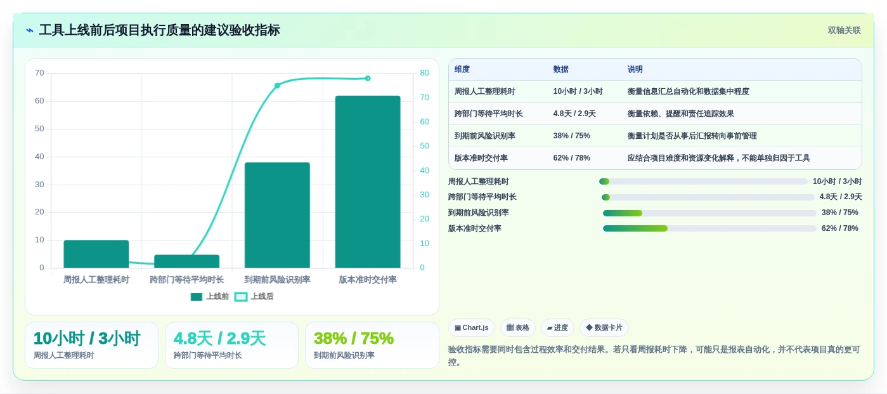Click the 到期前风险识别率 progress bar
The width and height of the screenshot is (887, 394).
coord(709,213)
